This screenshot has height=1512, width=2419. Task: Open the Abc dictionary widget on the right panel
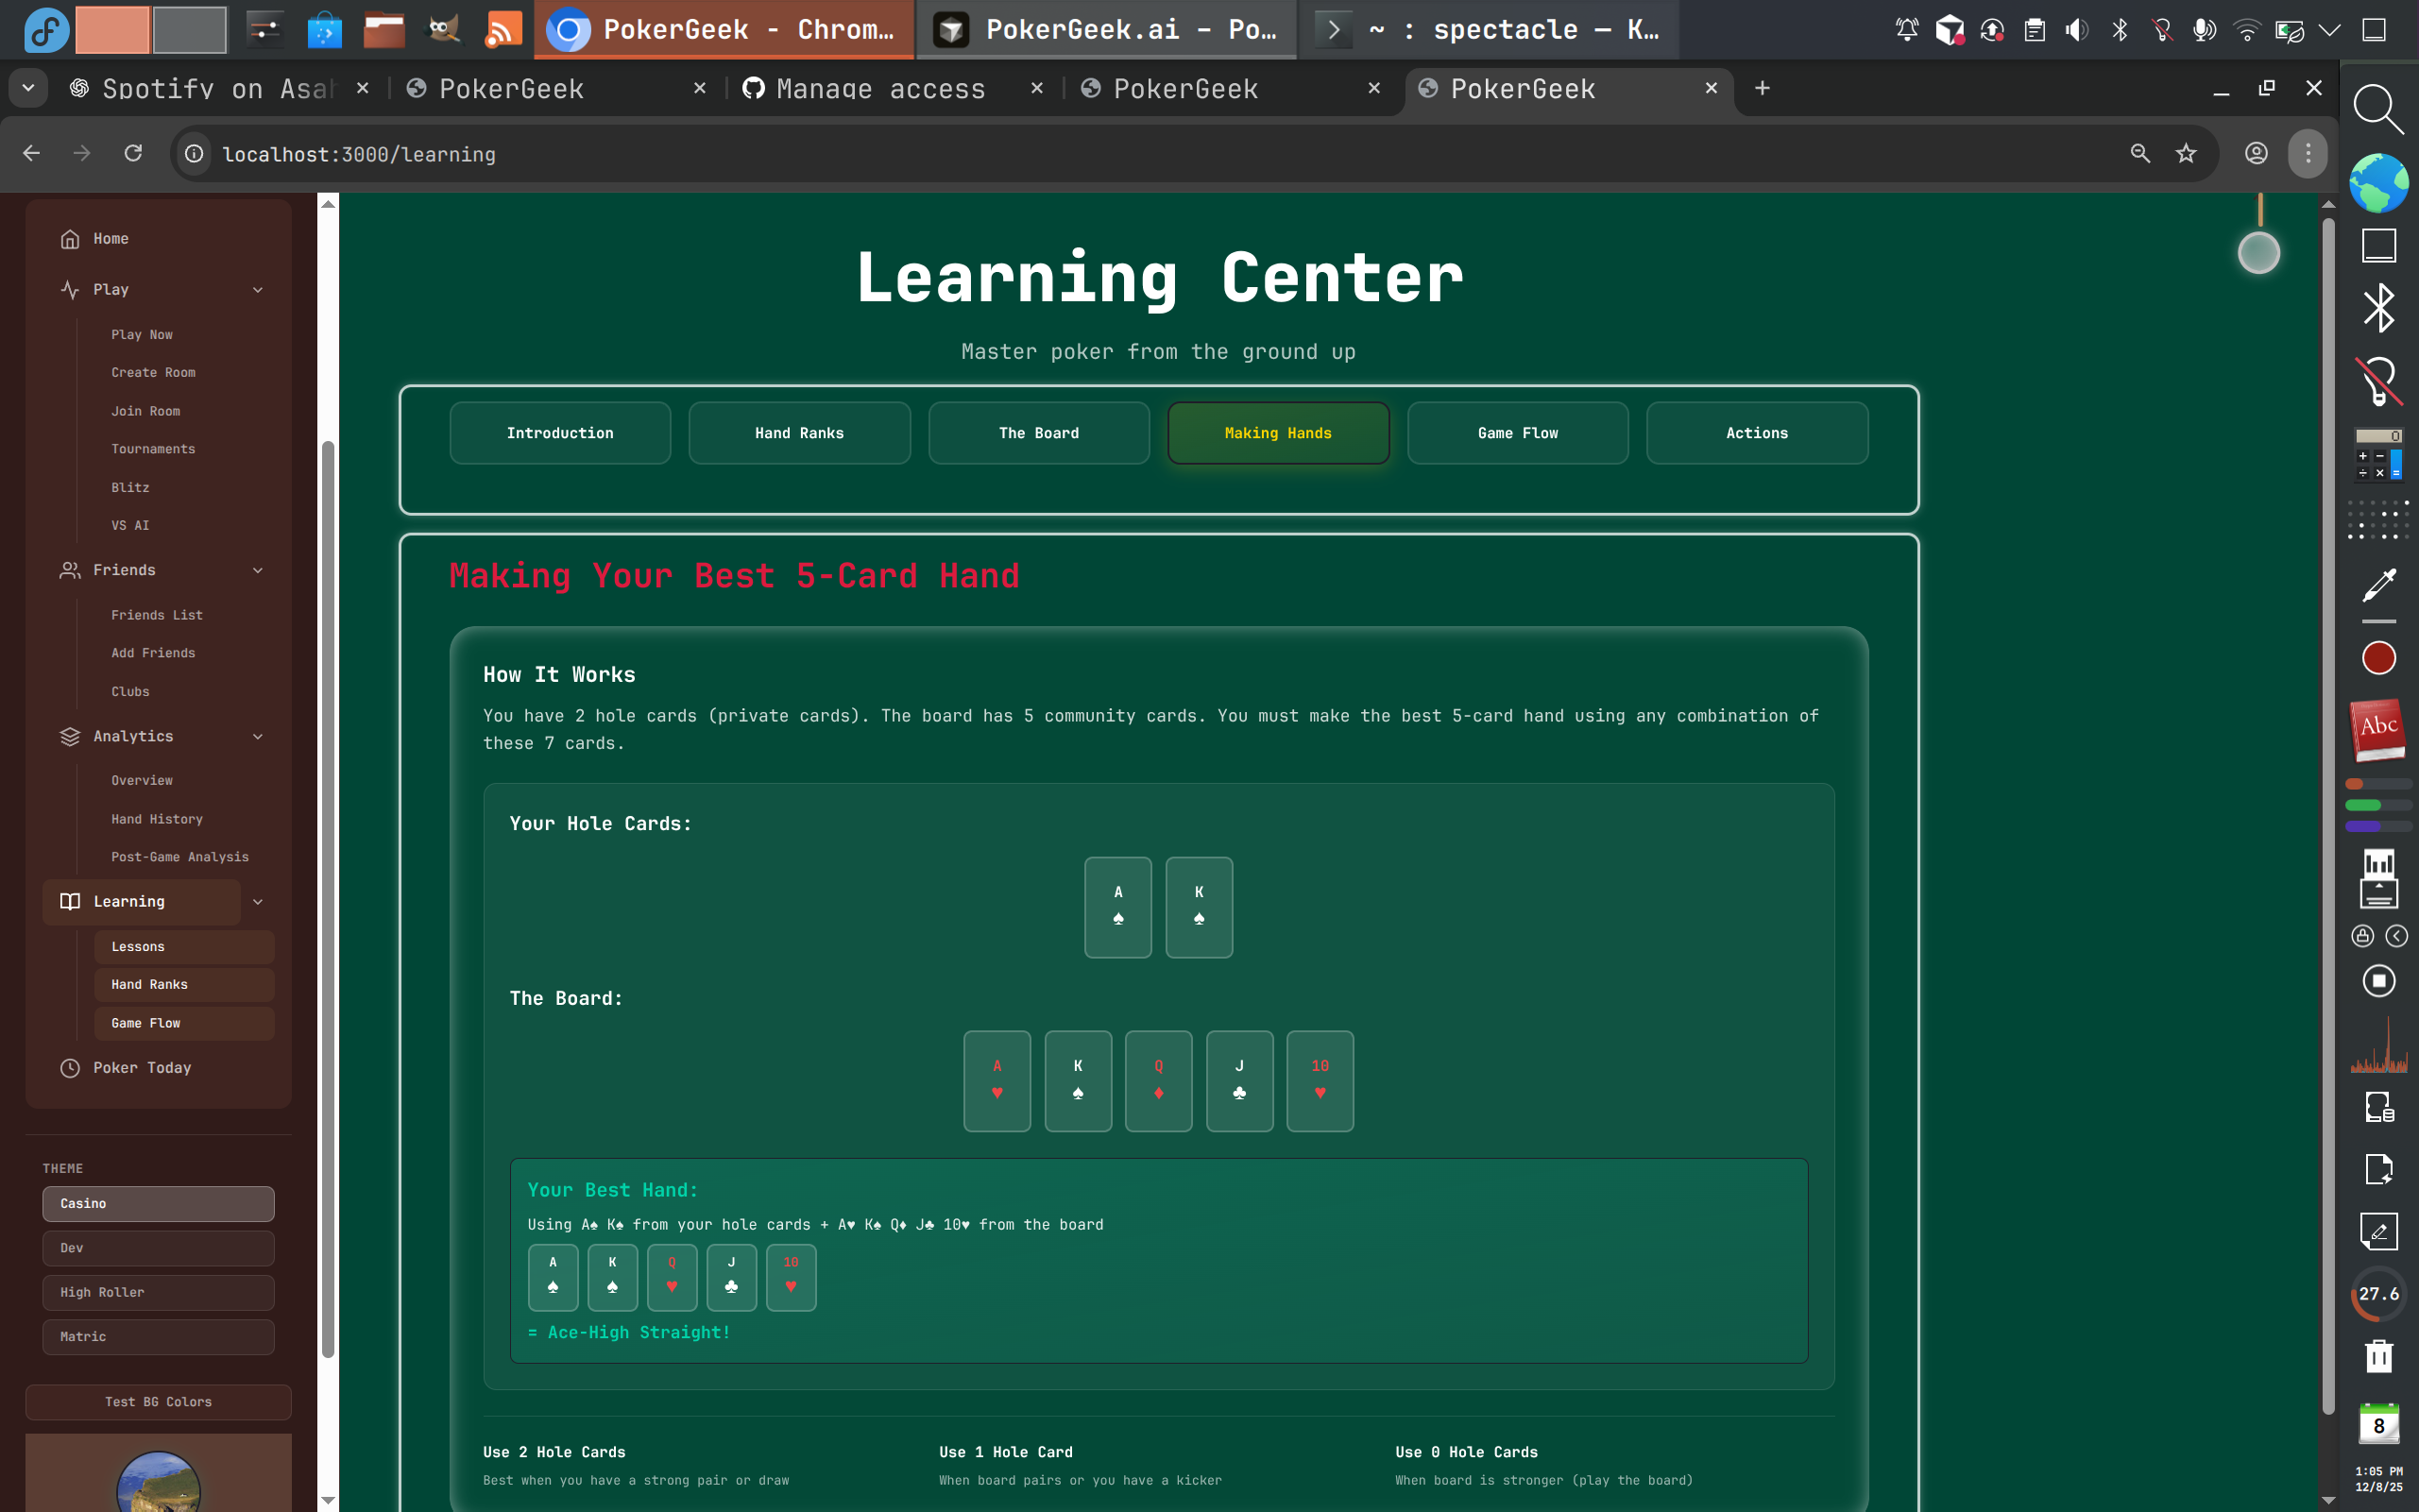(2378, 730)
